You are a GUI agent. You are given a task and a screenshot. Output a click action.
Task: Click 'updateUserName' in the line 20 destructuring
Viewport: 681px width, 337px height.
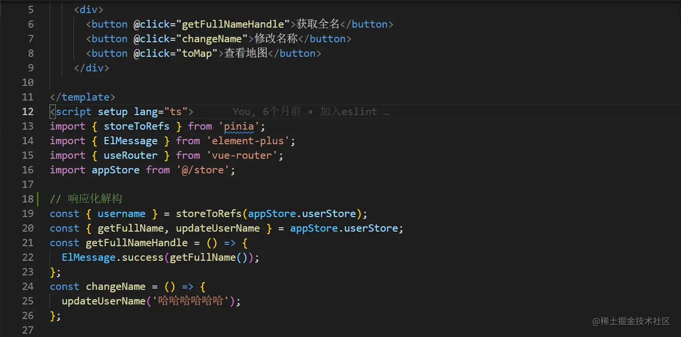tap(218, 228)
